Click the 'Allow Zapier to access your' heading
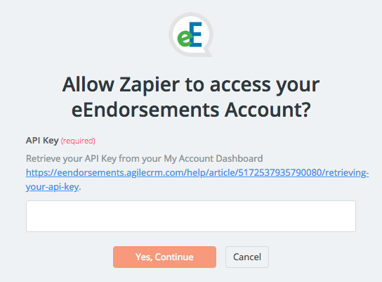The image size is (382, 282). tap(191, 85)
